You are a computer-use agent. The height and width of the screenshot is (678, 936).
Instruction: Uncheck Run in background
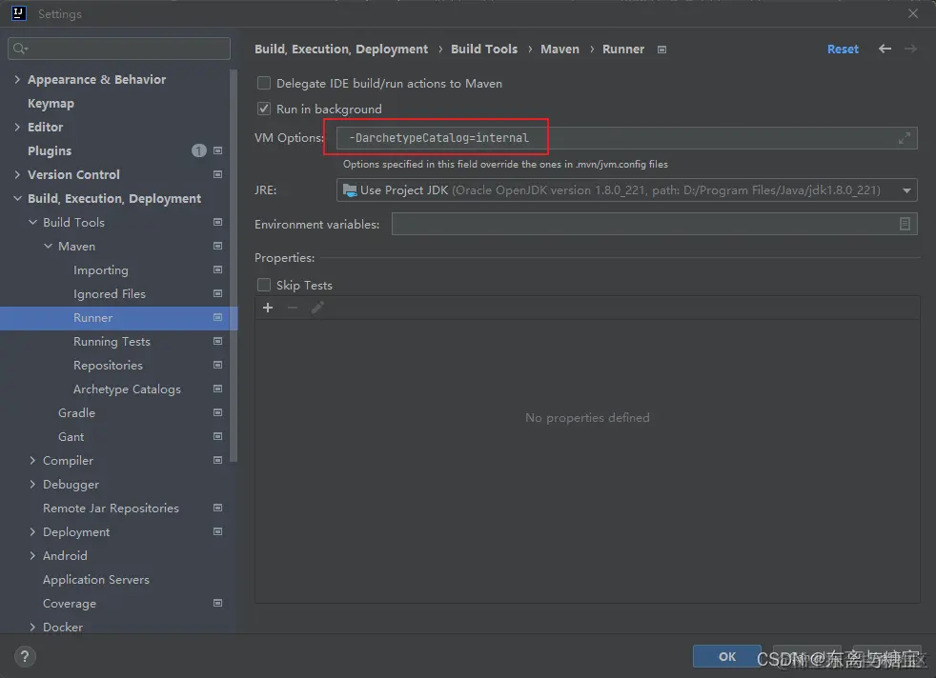coord(264,109)
